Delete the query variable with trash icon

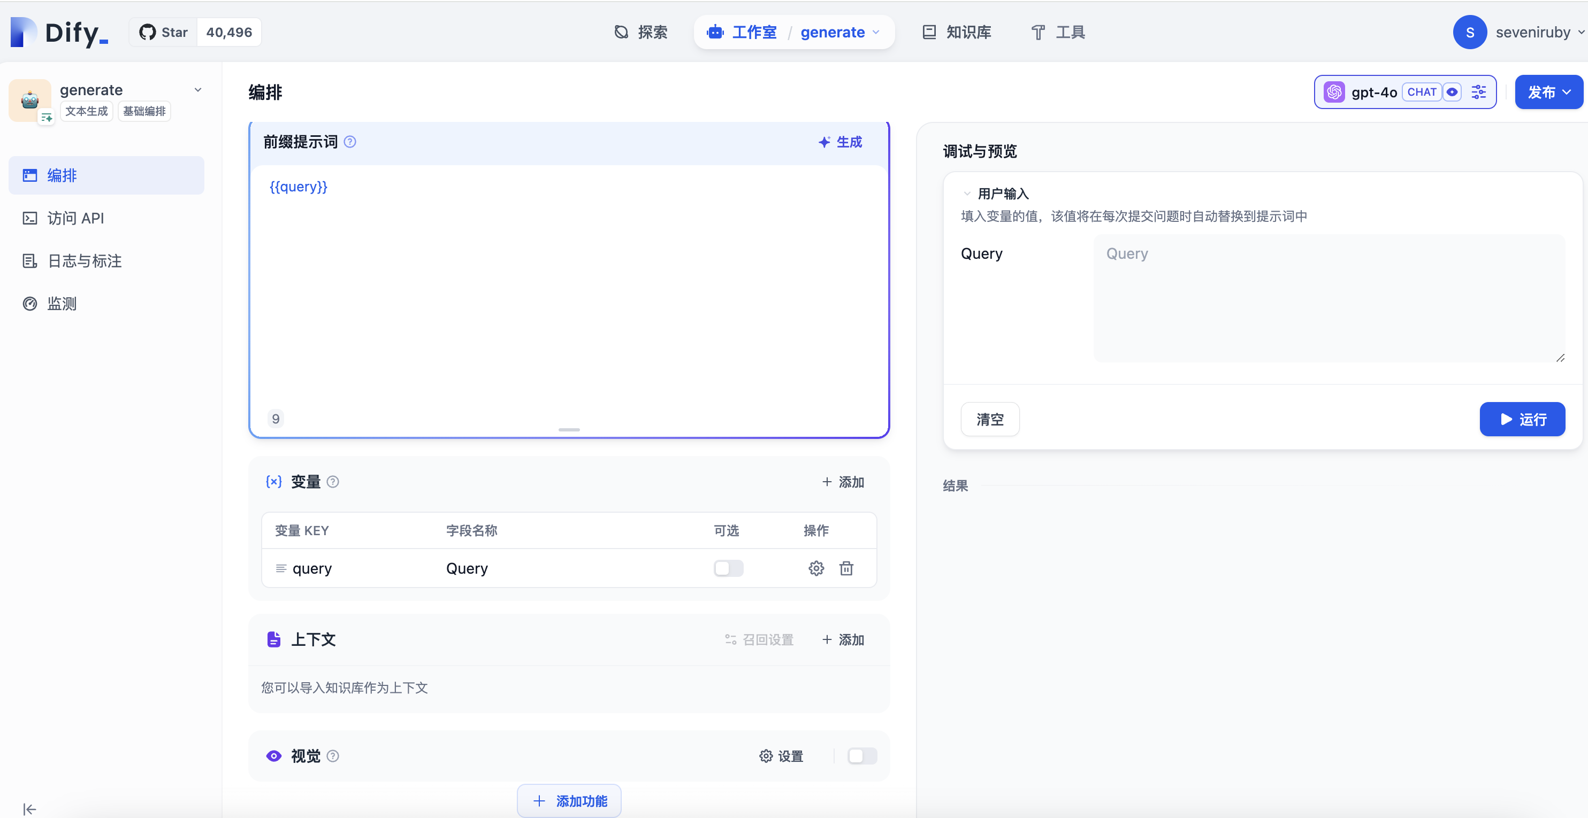[x=846, y=568]
